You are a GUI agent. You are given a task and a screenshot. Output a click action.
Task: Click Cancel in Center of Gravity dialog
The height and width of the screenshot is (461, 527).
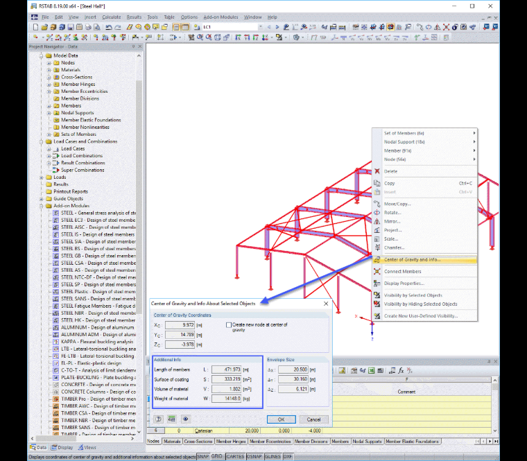(x=313, y=419)
